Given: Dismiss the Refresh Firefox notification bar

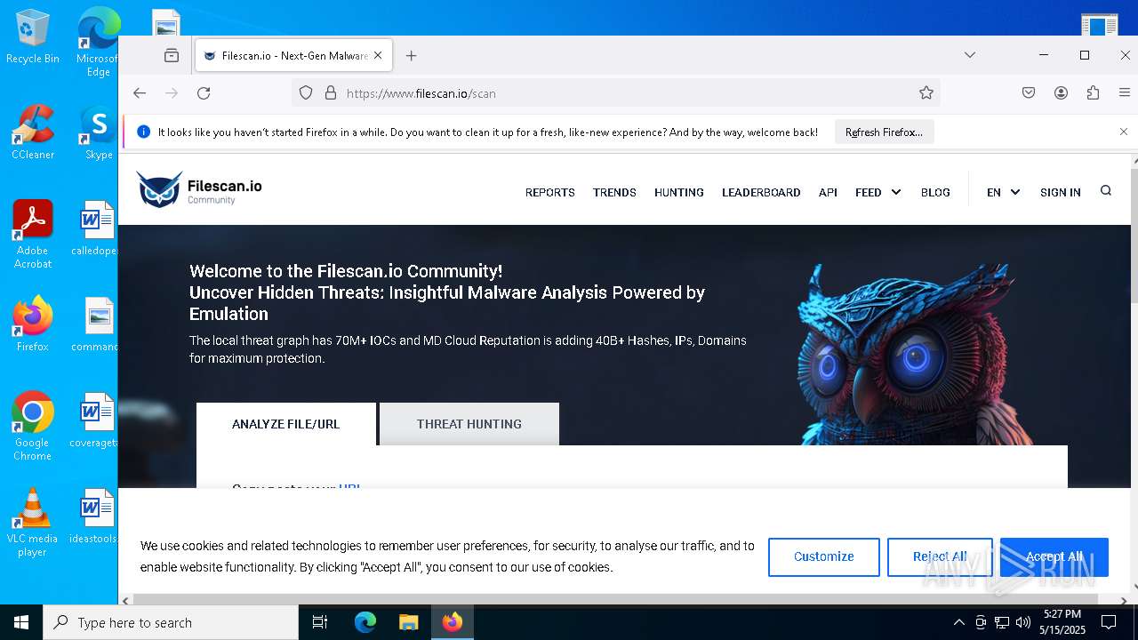Looking at the screenshot, I should (x=1124, y=132).
